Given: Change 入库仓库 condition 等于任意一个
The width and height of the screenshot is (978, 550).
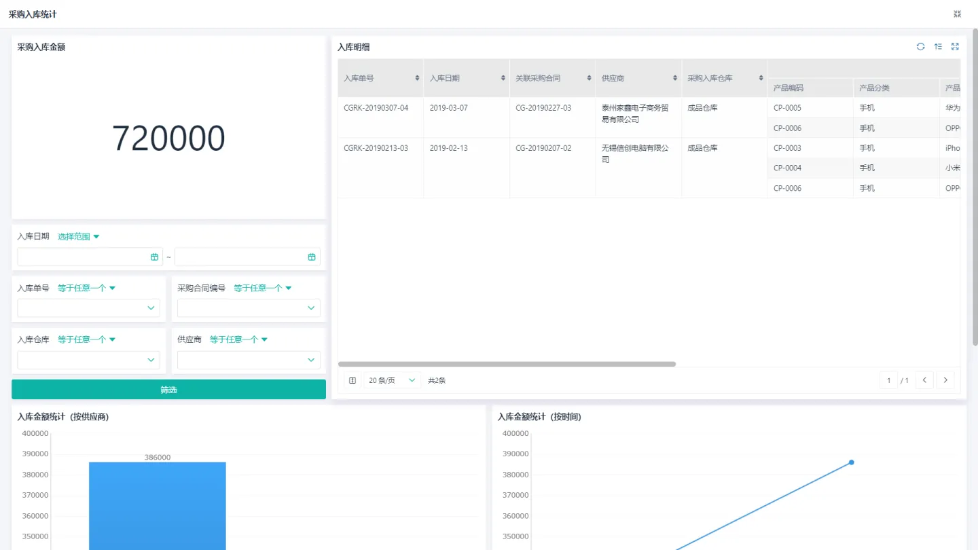Looking at the screenshot, I should [87, 340].
